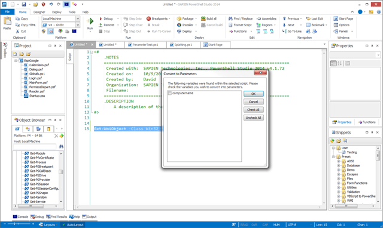This screenshot has height=228, width=383.
Task: Click the new file icon in Project panel
Action: tap(15, 54)
